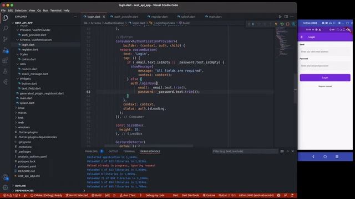Screen dimensions: 355x199
Task: Click the Register instead link
Action: [325, 86]
